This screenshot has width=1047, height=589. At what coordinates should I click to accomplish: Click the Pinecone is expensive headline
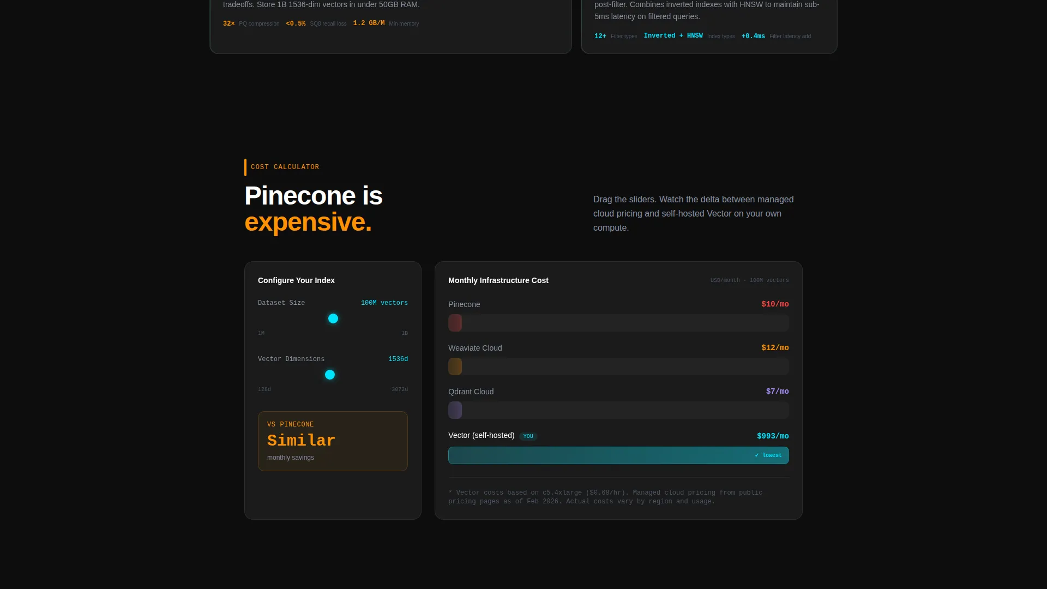pyautogui.click(x=314, y=209)
